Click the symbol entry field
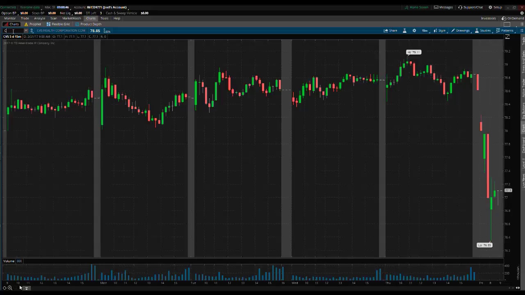The image size is (525, 295). (13, 31)
